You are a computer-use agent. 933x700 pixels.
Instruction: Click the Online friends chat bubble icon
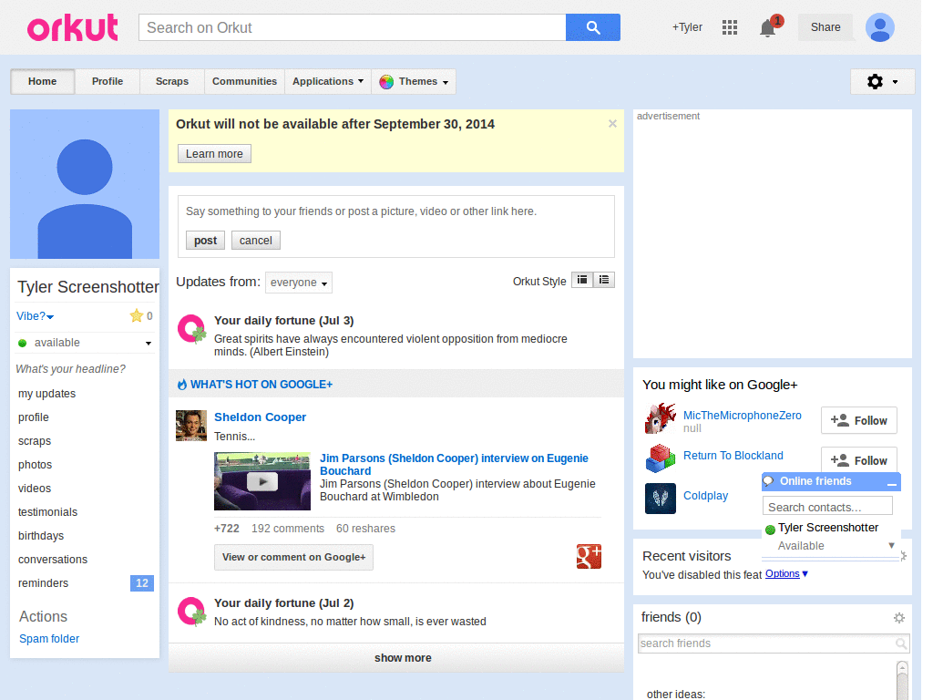[768, 481]
